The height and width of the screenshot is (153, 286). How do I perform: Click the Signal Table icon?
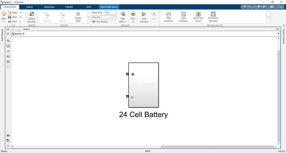click(78, 17)
